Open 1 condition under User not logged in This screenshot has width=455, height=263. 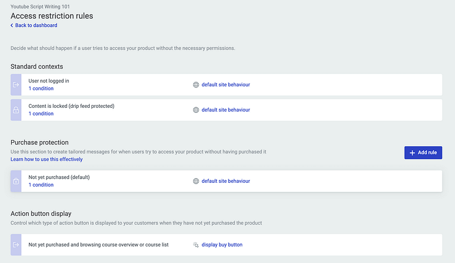[x=41, y=89]
